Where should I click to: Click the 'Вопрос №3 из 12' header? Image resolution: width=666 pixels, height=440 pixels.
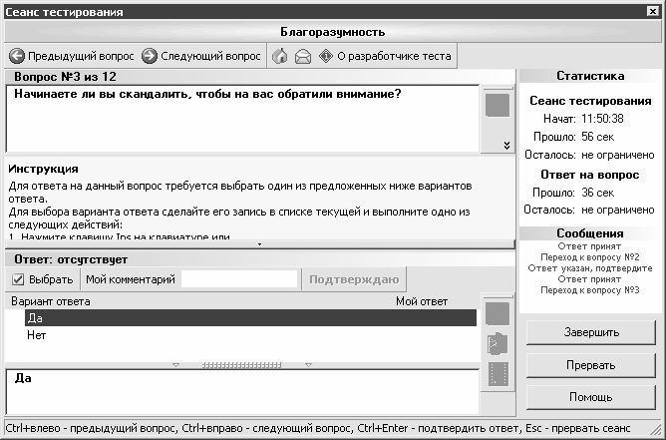point(65,77)
